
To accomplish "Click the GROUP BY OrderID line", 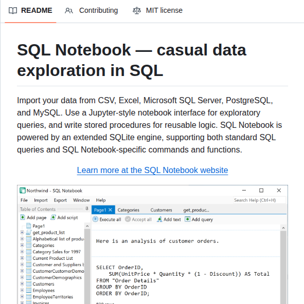I will pos(121,287).
